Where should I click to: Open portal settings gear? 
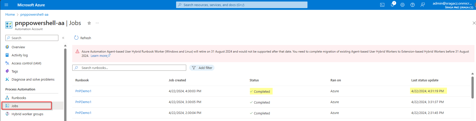tap(402, 5)
